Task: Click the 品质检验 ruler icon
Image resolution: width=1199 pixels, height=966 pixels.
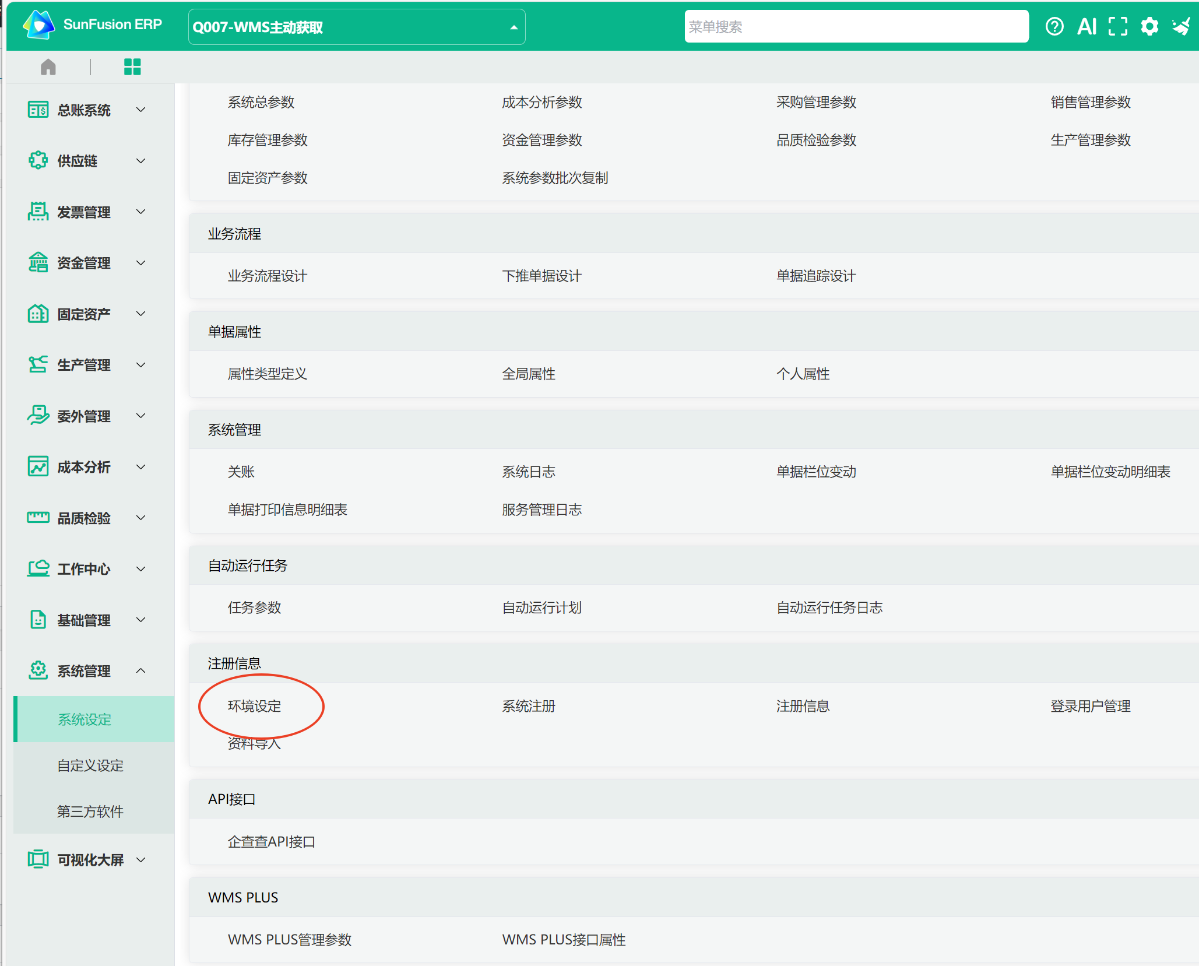Action: click(38, 518)
